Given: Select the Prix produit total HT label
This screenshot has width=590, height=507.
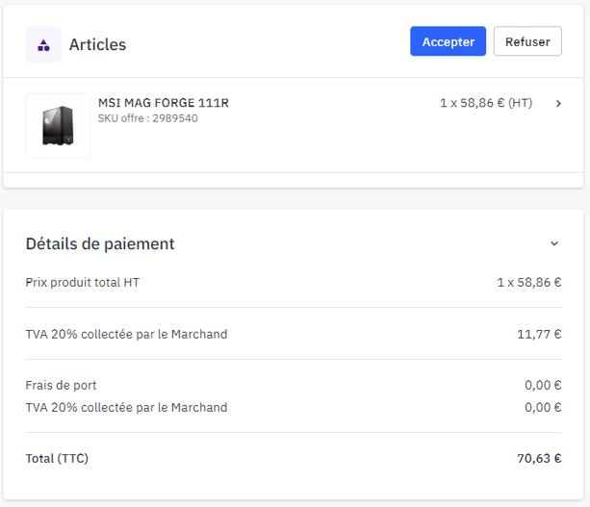Looking at the screenshot, I should point(83,282).
